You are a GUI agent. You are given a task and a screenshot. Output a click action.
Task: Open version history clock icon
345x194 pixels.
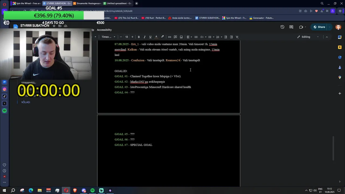[x=282, y=27]
